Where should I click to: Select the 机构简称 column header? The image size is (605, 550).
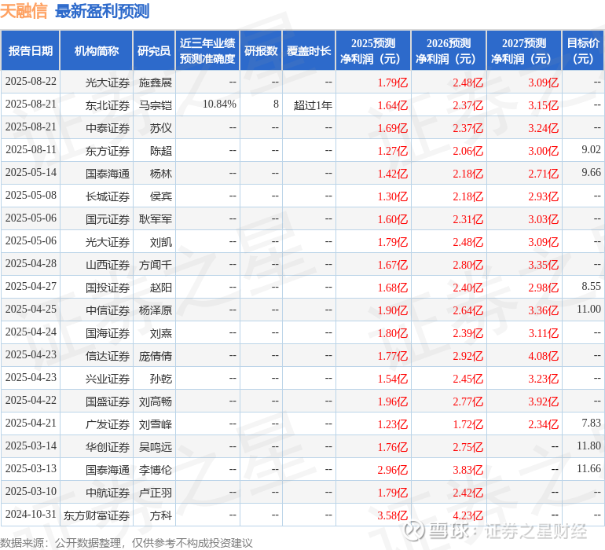(97, 50)
